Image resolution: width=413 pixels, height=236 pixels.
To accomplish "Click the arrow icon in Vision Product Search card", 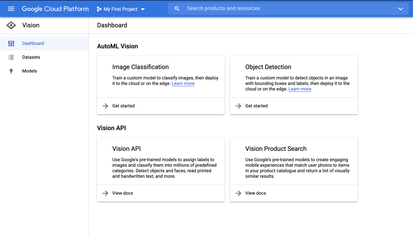I will (238, 193).
